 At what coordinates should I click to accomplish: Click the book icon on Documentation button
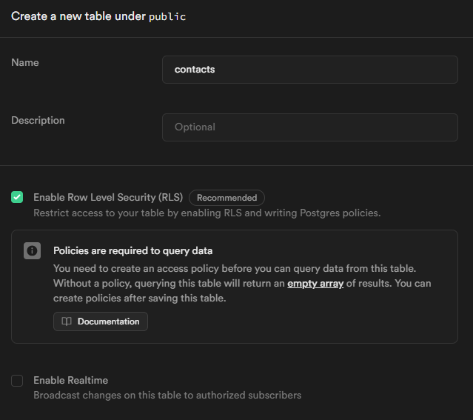tap(67, 321)
